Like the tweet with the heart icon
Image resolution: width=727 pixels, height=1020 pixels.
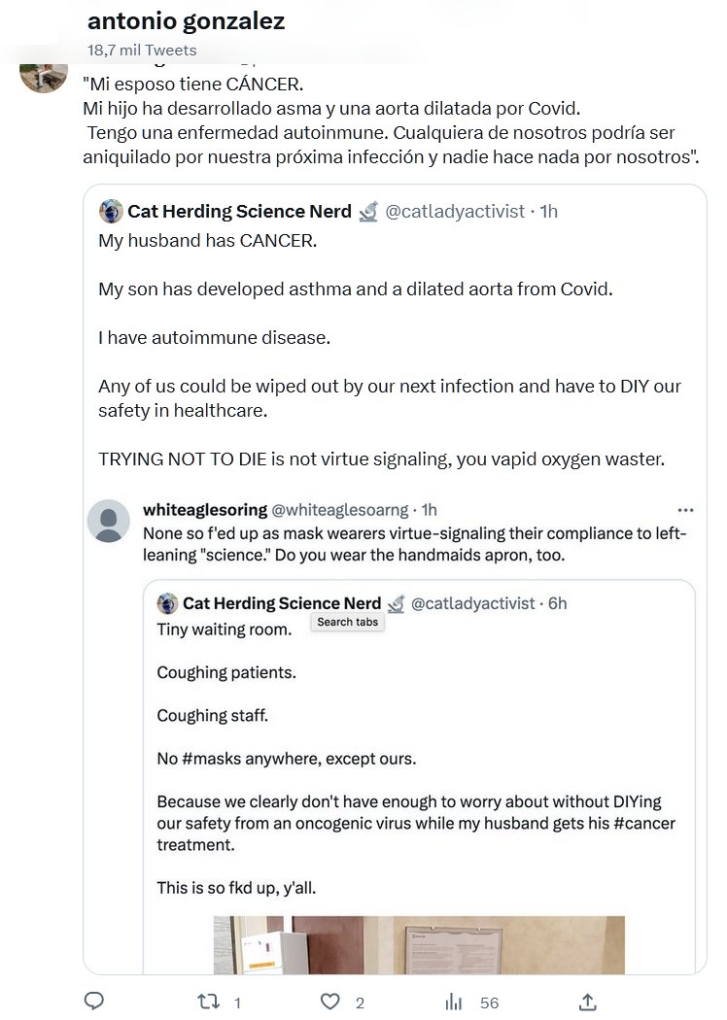click(330, 1002)
